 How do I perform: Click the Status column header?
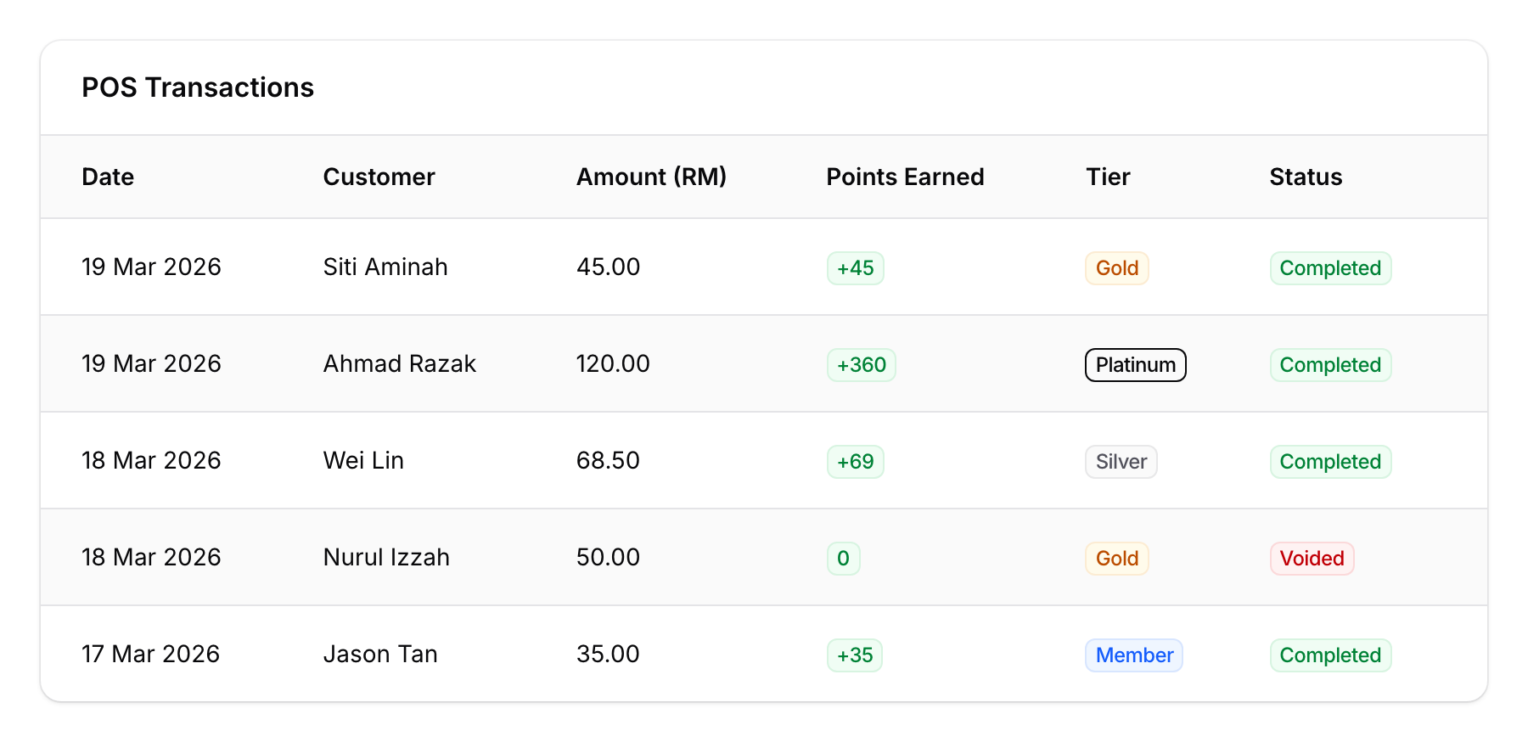point(1305,177)
